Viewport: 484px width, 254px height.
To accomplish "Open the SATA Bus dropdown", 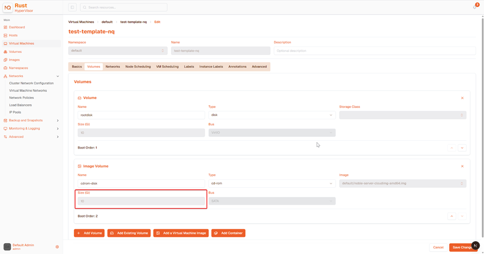I will click(x=272, y=201).
